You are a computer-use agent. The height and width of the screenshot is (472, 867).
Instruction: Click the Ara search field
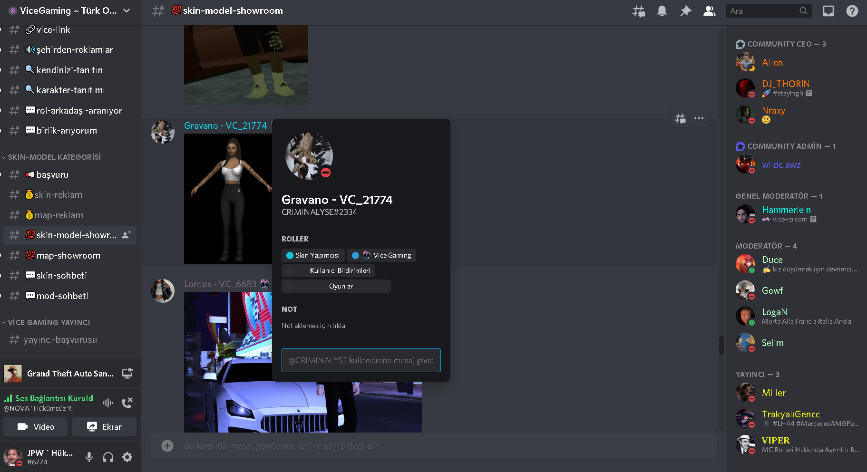[769, 11]
